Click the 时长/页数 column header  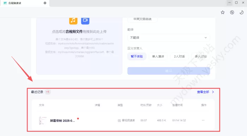point(146,105)
